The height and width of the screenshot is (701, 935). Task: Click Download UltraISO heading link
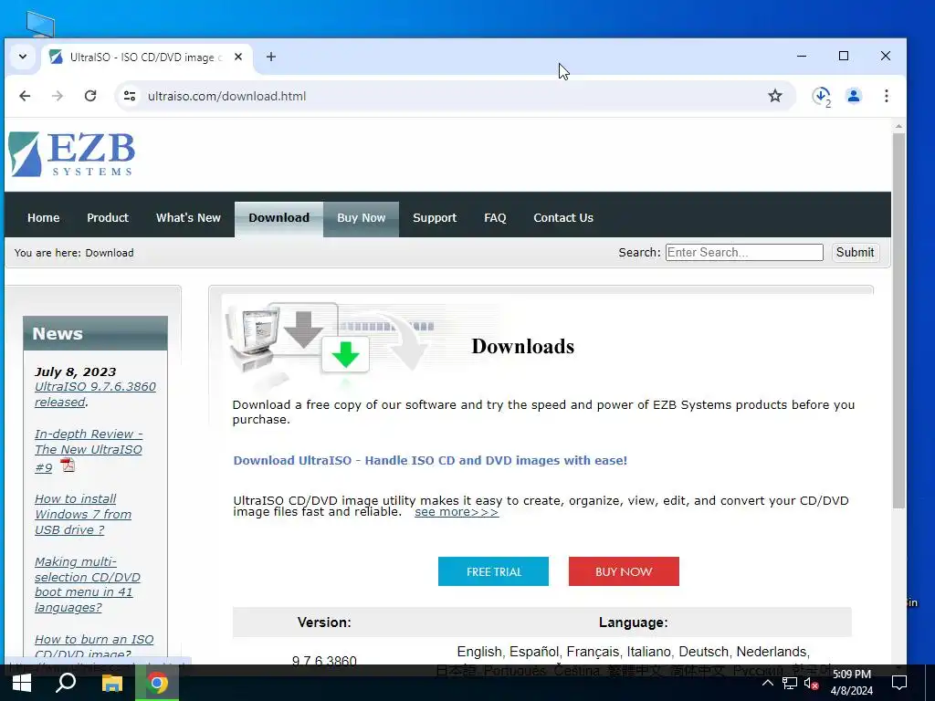click(x=430, y=460)
